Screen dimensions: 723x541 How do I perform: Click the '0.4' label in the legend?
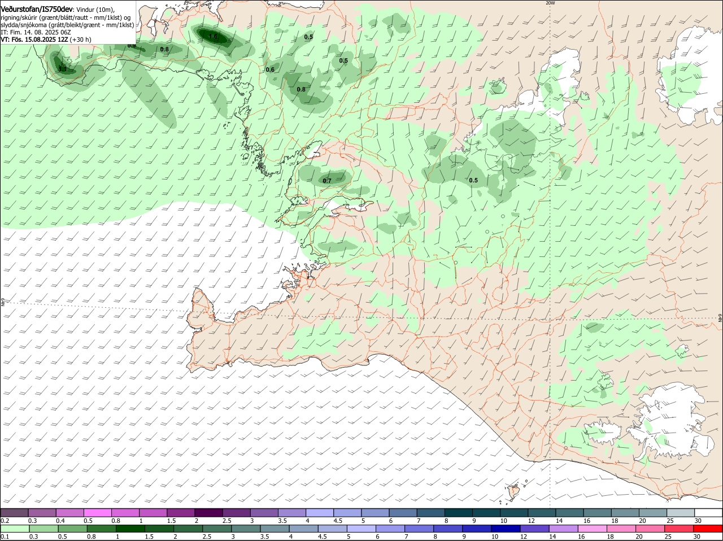pyautogui.click(x=60, y=520)
